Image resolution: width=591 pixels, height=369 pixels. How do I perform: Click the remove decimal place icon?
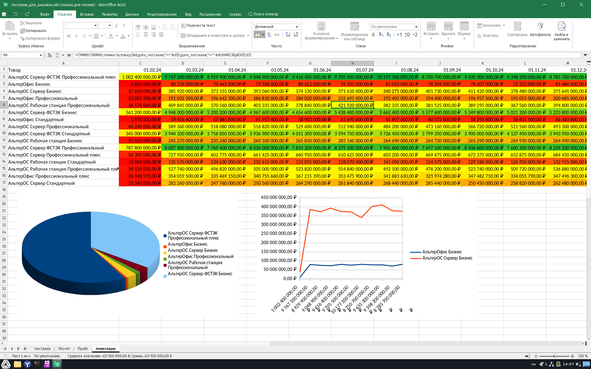295,35
